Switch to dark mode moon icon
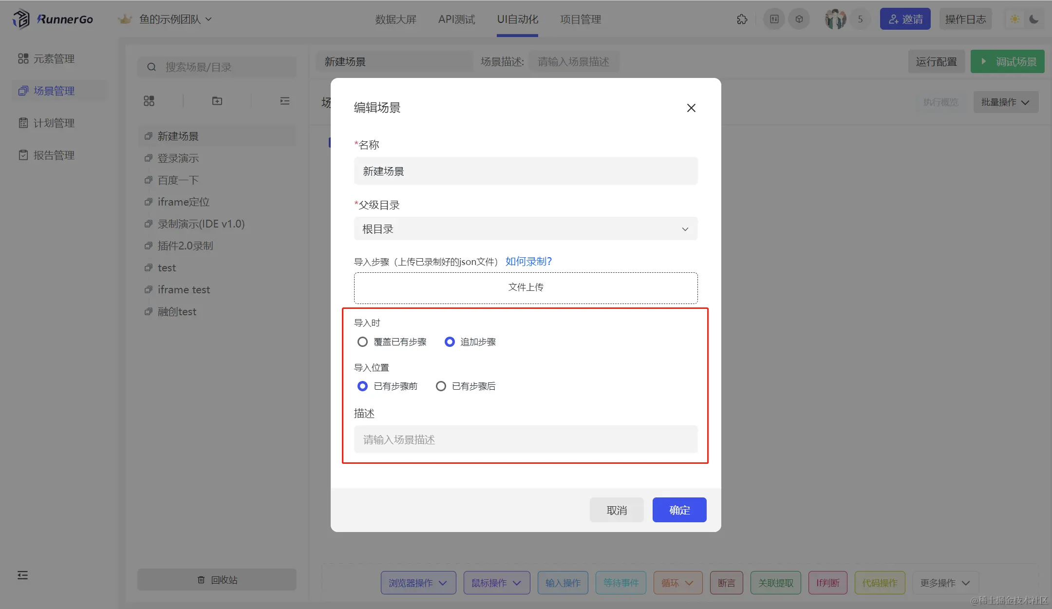Viewport: 1052px width, 609px height. coord(1034,19)
